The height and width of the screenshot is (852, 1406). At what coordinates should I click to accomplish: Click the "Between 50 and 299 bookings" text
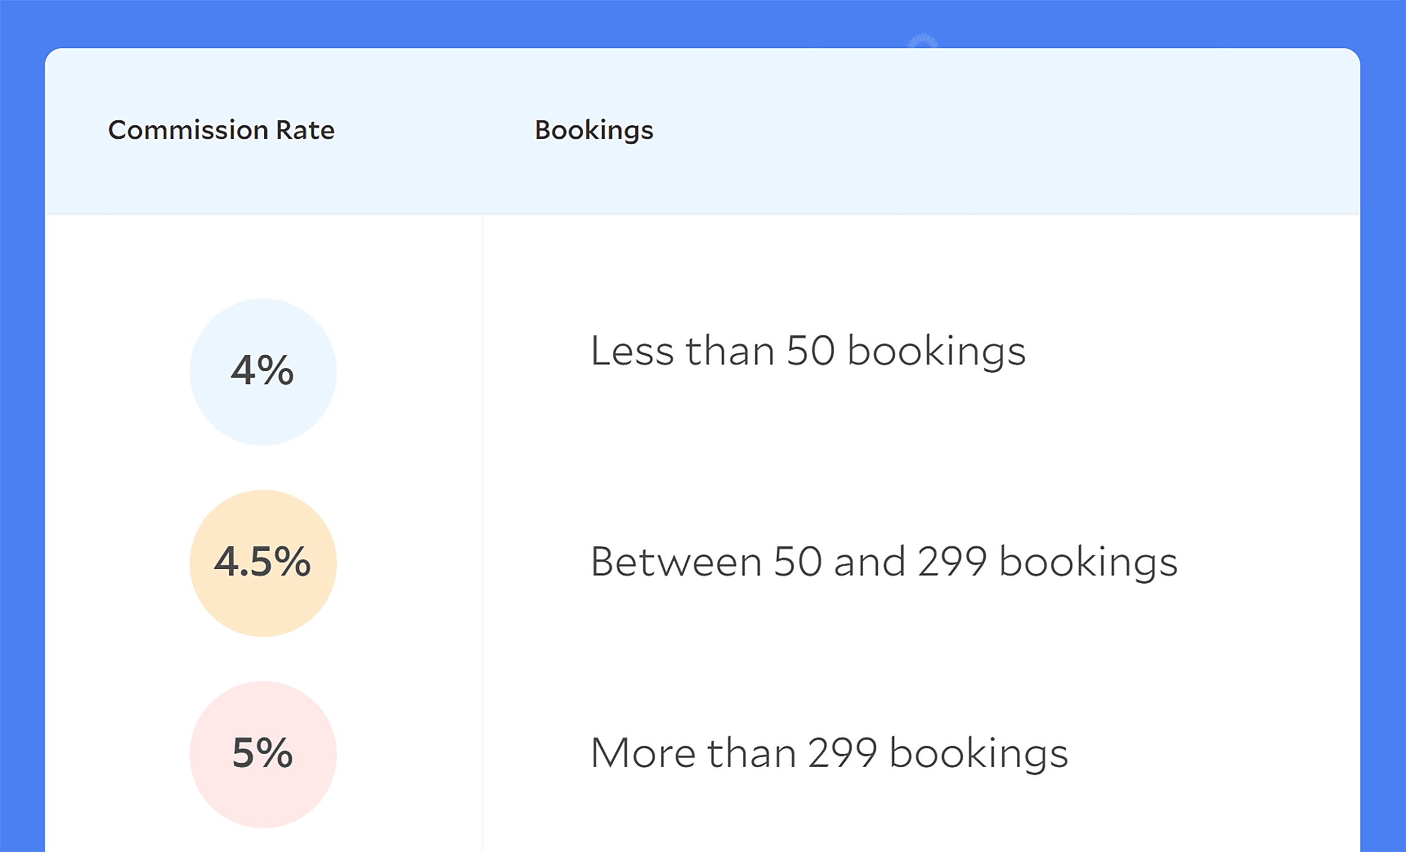tap(884, 561)
